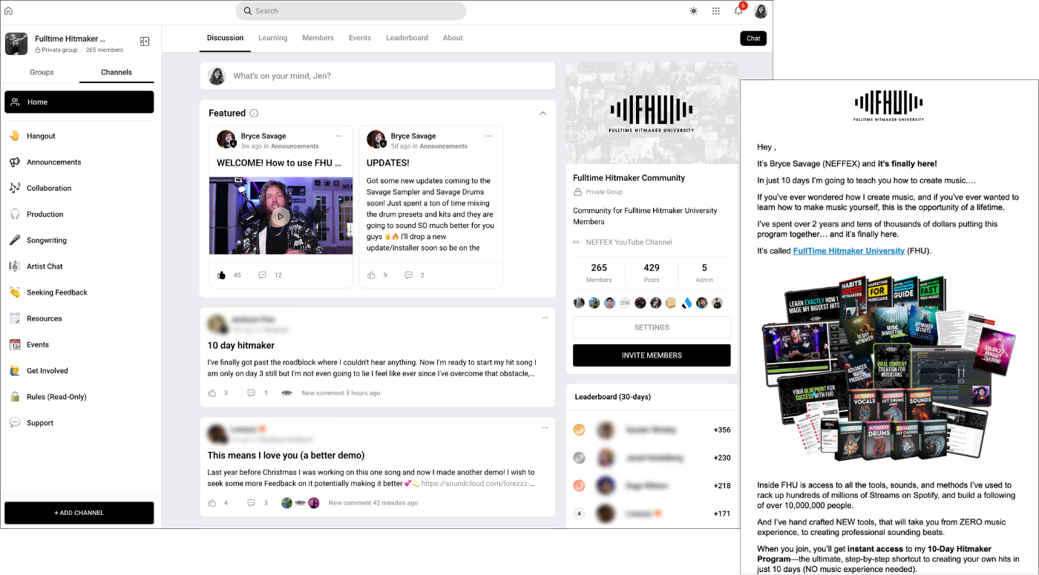Click the Featured info icon

[254, 114]
